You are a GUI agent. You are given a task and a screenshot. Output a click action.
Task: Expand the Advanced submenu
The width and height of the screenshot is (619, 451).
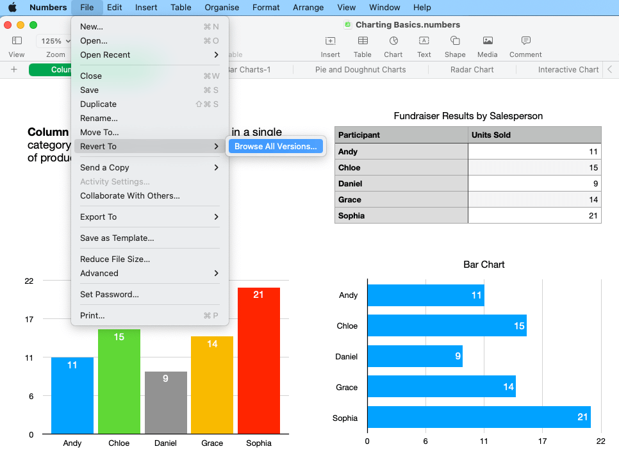click(149, 273)
